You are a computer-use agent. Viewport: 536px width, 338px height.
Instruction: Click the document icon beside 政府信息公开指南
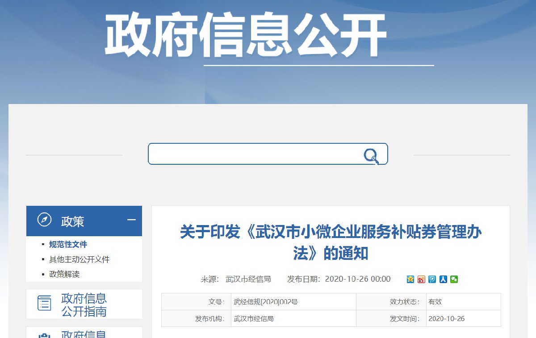[x=44, y=303]
